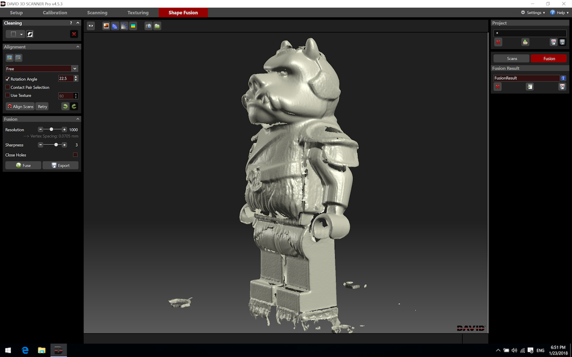572x357 pixels.
Task: Click the eye icon in viewport toolbar
Action: (x=91, y=26)
